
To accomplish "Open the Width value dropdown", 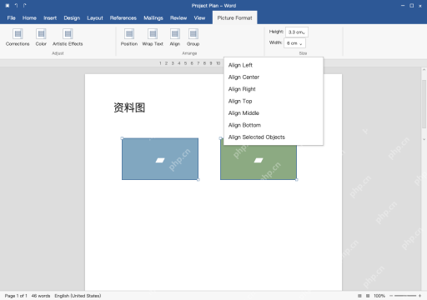I will [294, 43].
